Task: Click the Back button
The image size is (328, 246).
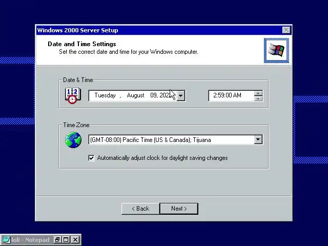Action: pyautogui.click(x=140, y=209)
